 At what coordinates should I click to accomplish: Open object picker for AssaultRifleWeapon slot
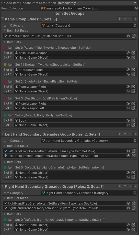click(x=128, y=53)
